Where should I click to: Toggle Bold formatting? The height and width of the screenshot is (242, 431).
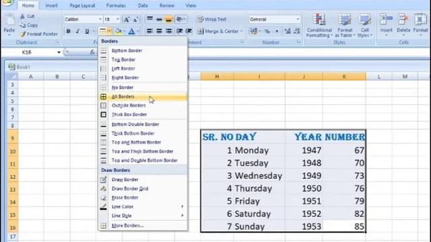coord(68,32)
